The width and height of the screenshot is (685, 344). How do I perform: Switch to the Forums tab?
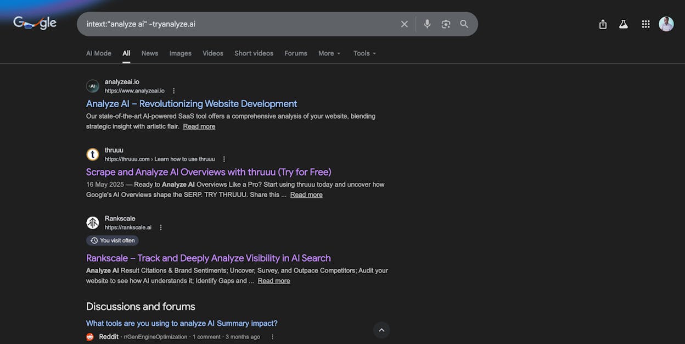[x=296, y=53]
